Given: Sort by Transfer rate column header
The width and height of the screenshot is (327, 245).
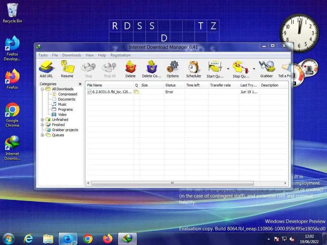Looking at the screenshot, I should pos(224,85).
